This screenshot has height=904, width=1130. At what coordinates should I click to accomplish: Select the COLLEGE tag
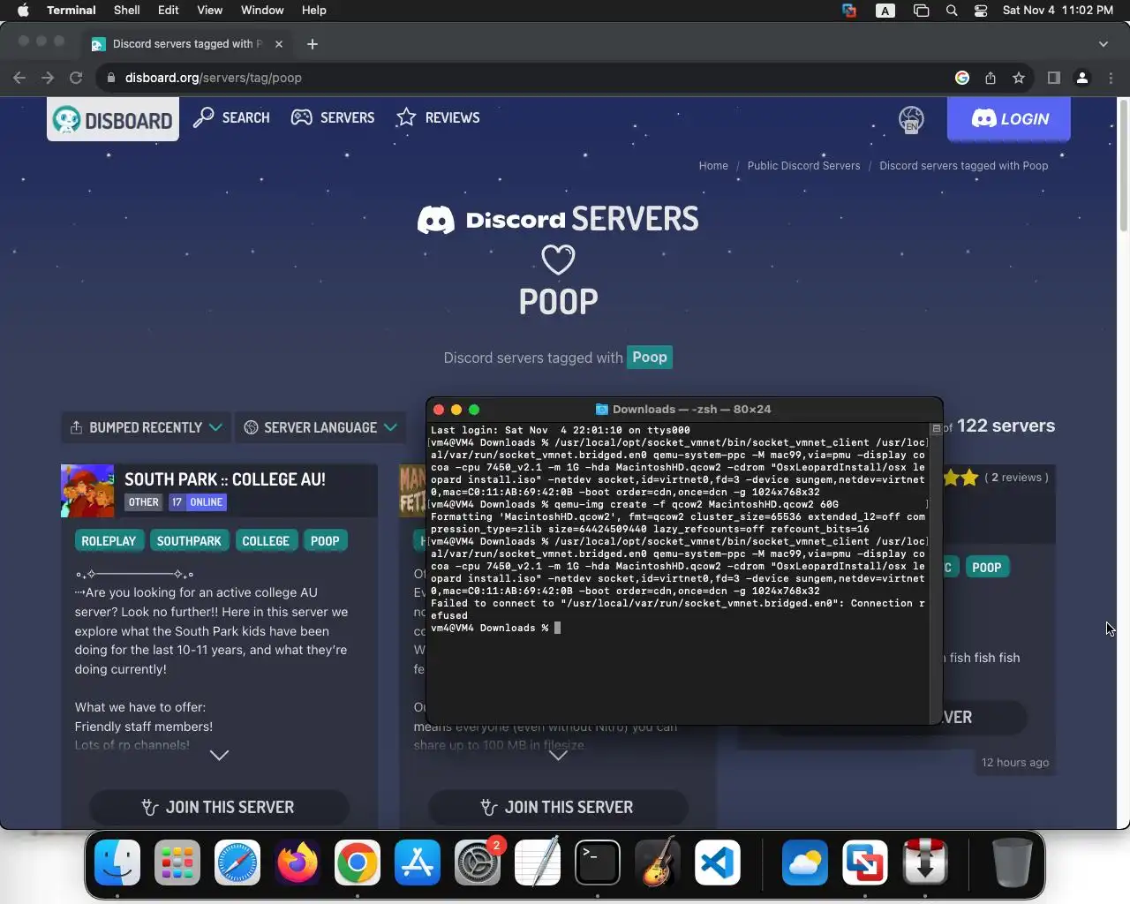266,541
